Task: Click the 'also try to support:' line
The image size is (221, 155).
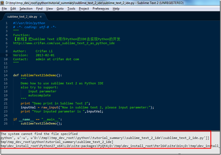Action: (39, 88)
